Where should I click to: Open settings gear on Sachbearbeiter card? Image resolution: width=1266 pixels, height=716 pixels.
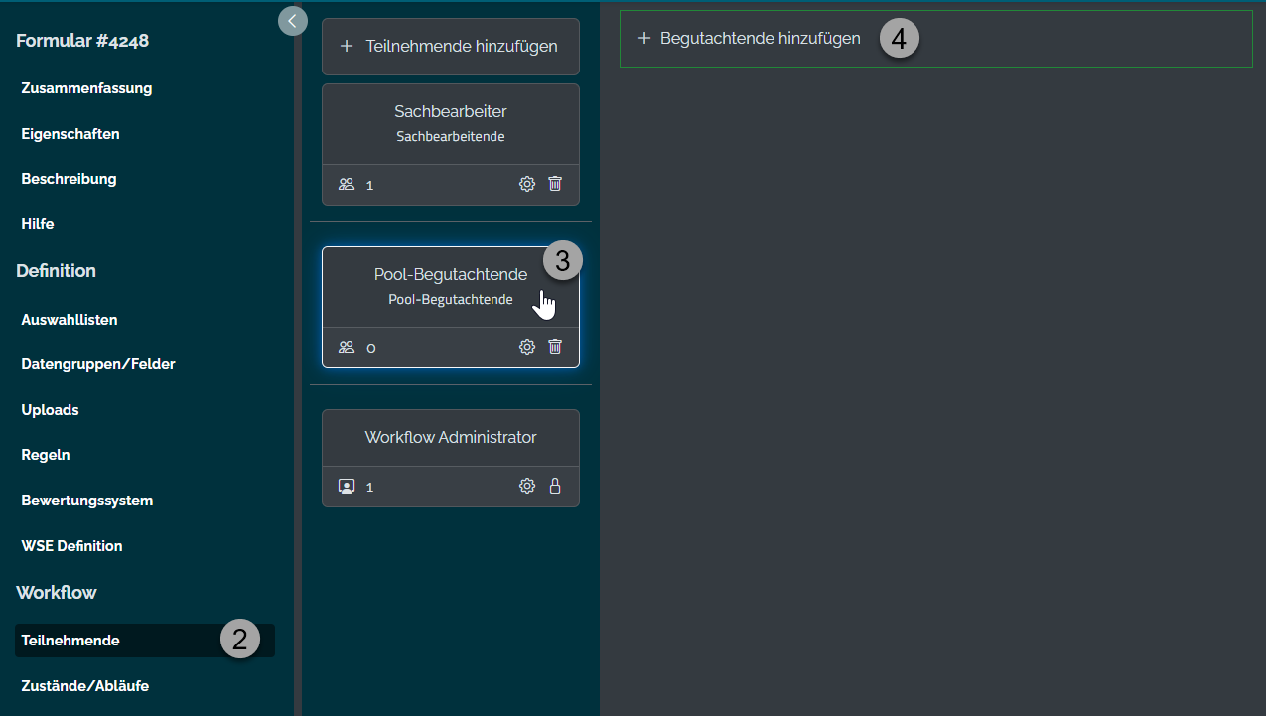pos(527,184)
